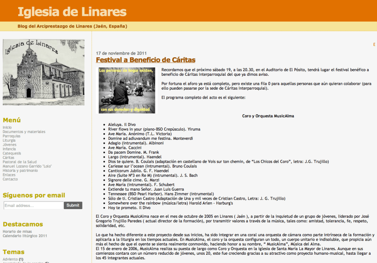The image size is (377, 263).
Task: Focus the Email address input field
Action: [34, 206]
